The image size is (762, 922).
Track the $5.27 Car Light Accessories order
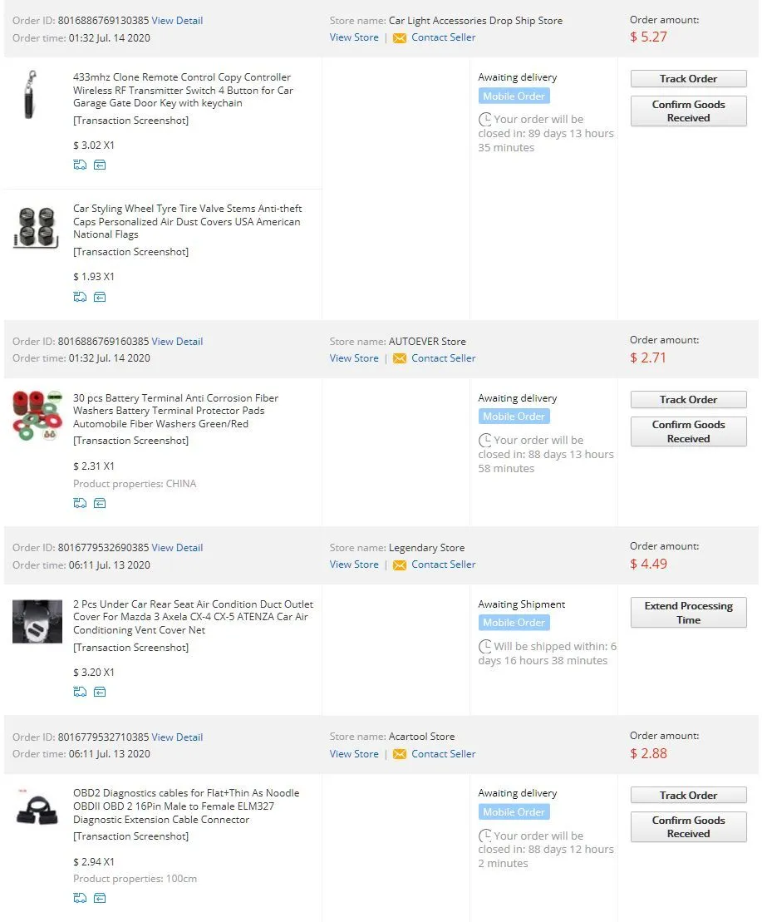tap(688, 79)
